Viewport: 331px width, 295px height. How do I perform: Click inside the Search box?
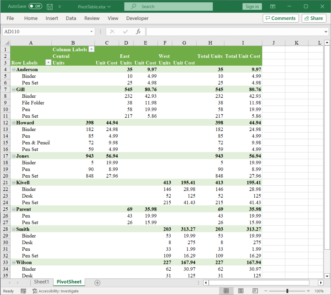168,6
